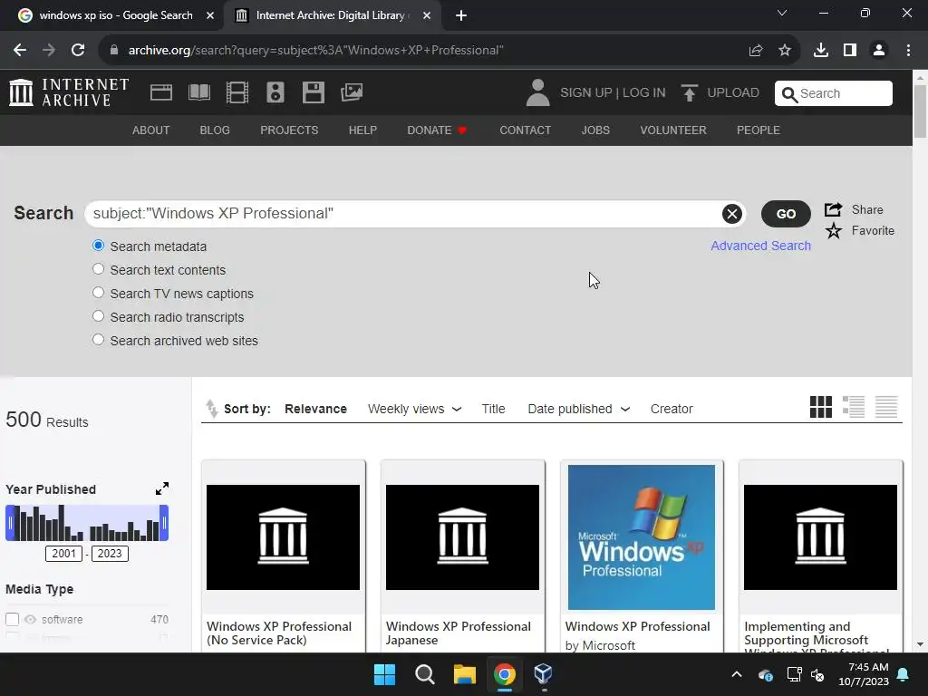Open the Windows XP Professional Microsoft thumbnail
Viewport: 928px width, 696px height.
click(641, 536)
